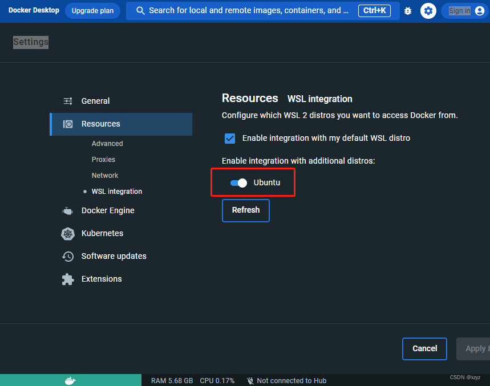Select the Kubernetes wheel icon in sidebar

[68, 234]
